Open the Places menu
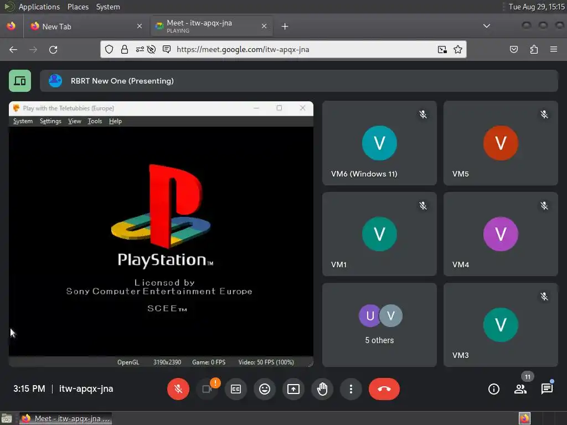 pyautogui.click(x=78, y=7)
